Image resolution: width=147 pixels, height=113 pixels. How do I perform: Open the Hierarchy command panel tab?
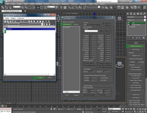pos(134,14)
